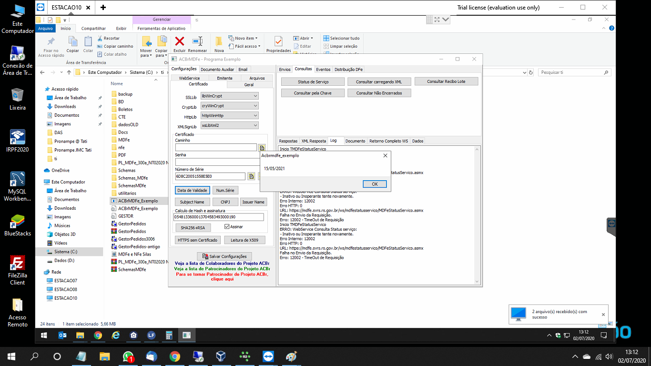Open the IRPF2020 desktop icon
Screen dimensions: 651x366
tap(17, 141)
